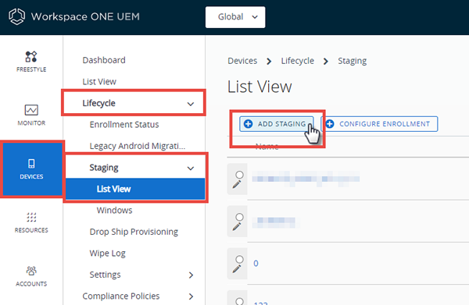Edit first staging row with pencil icon
469x305 pixels.
[x=237, y=184]
